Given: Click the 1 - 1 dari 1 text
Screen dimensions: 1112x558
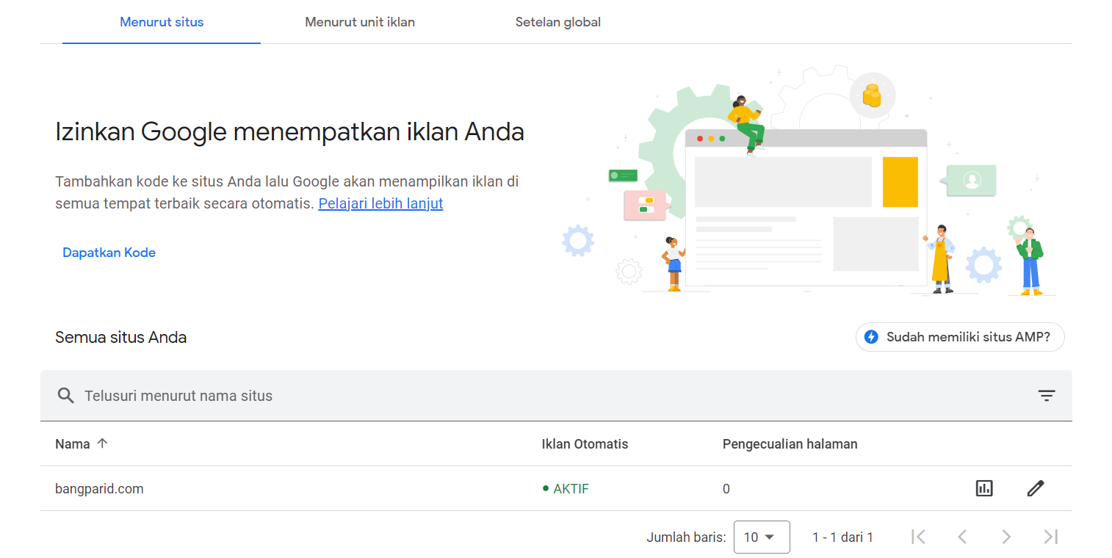Looking at the screenshot, I should (x=842, y=537).
